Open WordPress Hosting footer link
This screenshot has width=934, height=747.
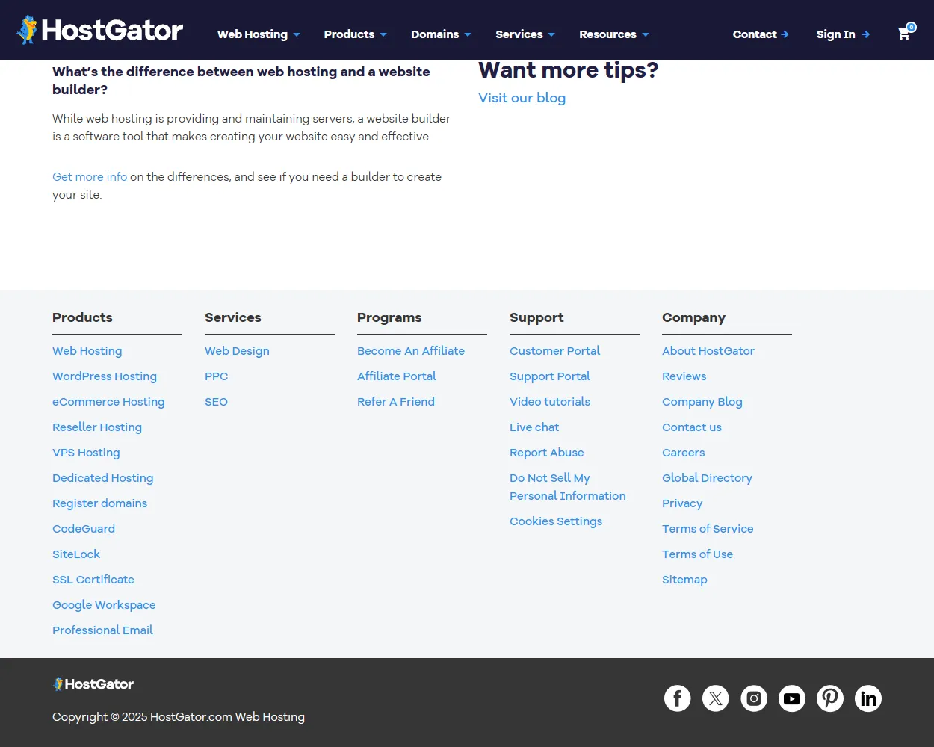(x=105, y=376)
